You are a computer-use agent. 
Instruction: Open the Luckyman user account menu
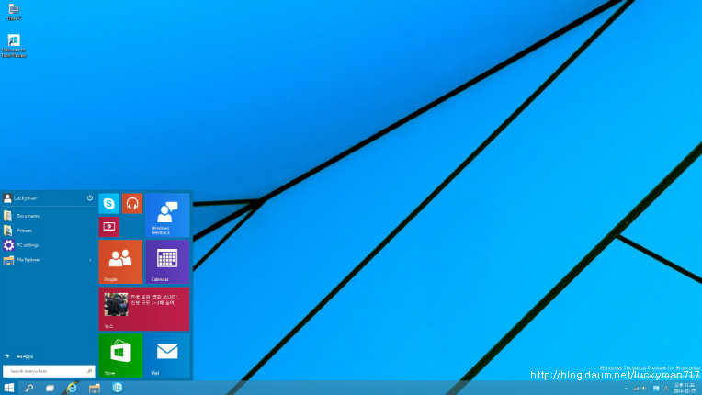(20, 197)
